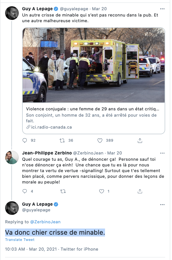Screen dimensions: 172x260
Task: Share Jean-Philippe Zerbino's tweet
Action: [x=140, y=191]
